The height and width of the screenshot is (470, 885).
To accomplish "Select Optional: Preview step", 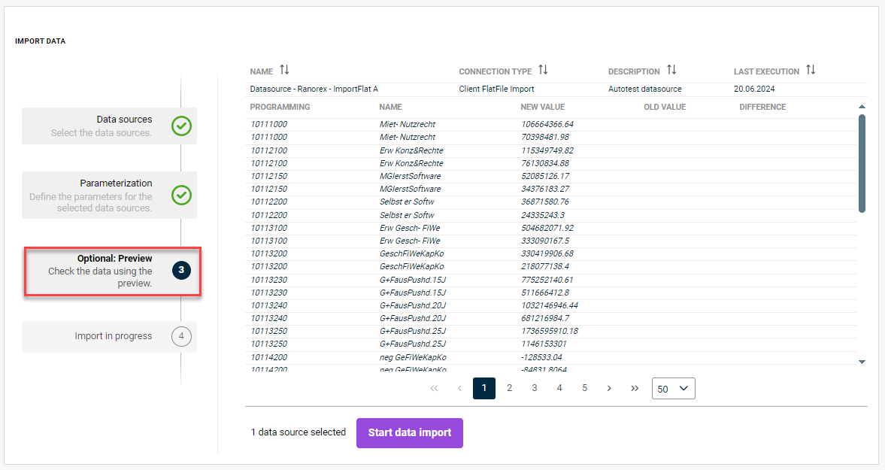I will [112, 271].
